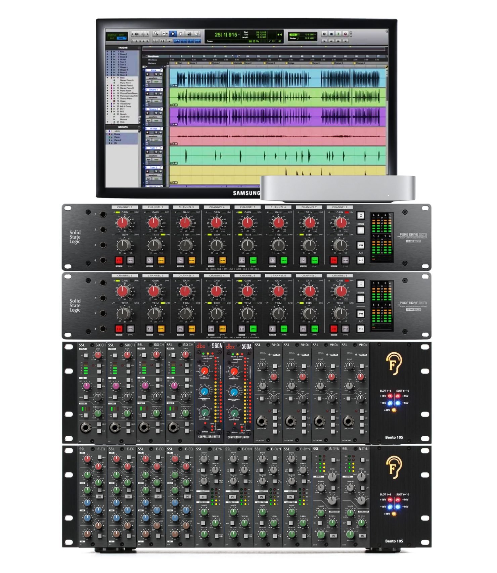
Task: Click the red transport Record button
Action: [345, 34]
